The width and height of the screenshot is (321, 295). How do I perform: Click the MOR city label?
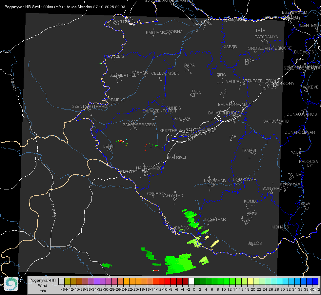click(x=250, y=61)
